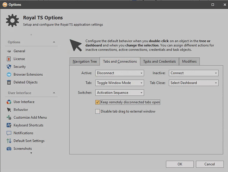Image resolution: width=228 pixels, height=172 pixels.
Task: Click the Customize Add Menu icon
Action: (9, 118)
